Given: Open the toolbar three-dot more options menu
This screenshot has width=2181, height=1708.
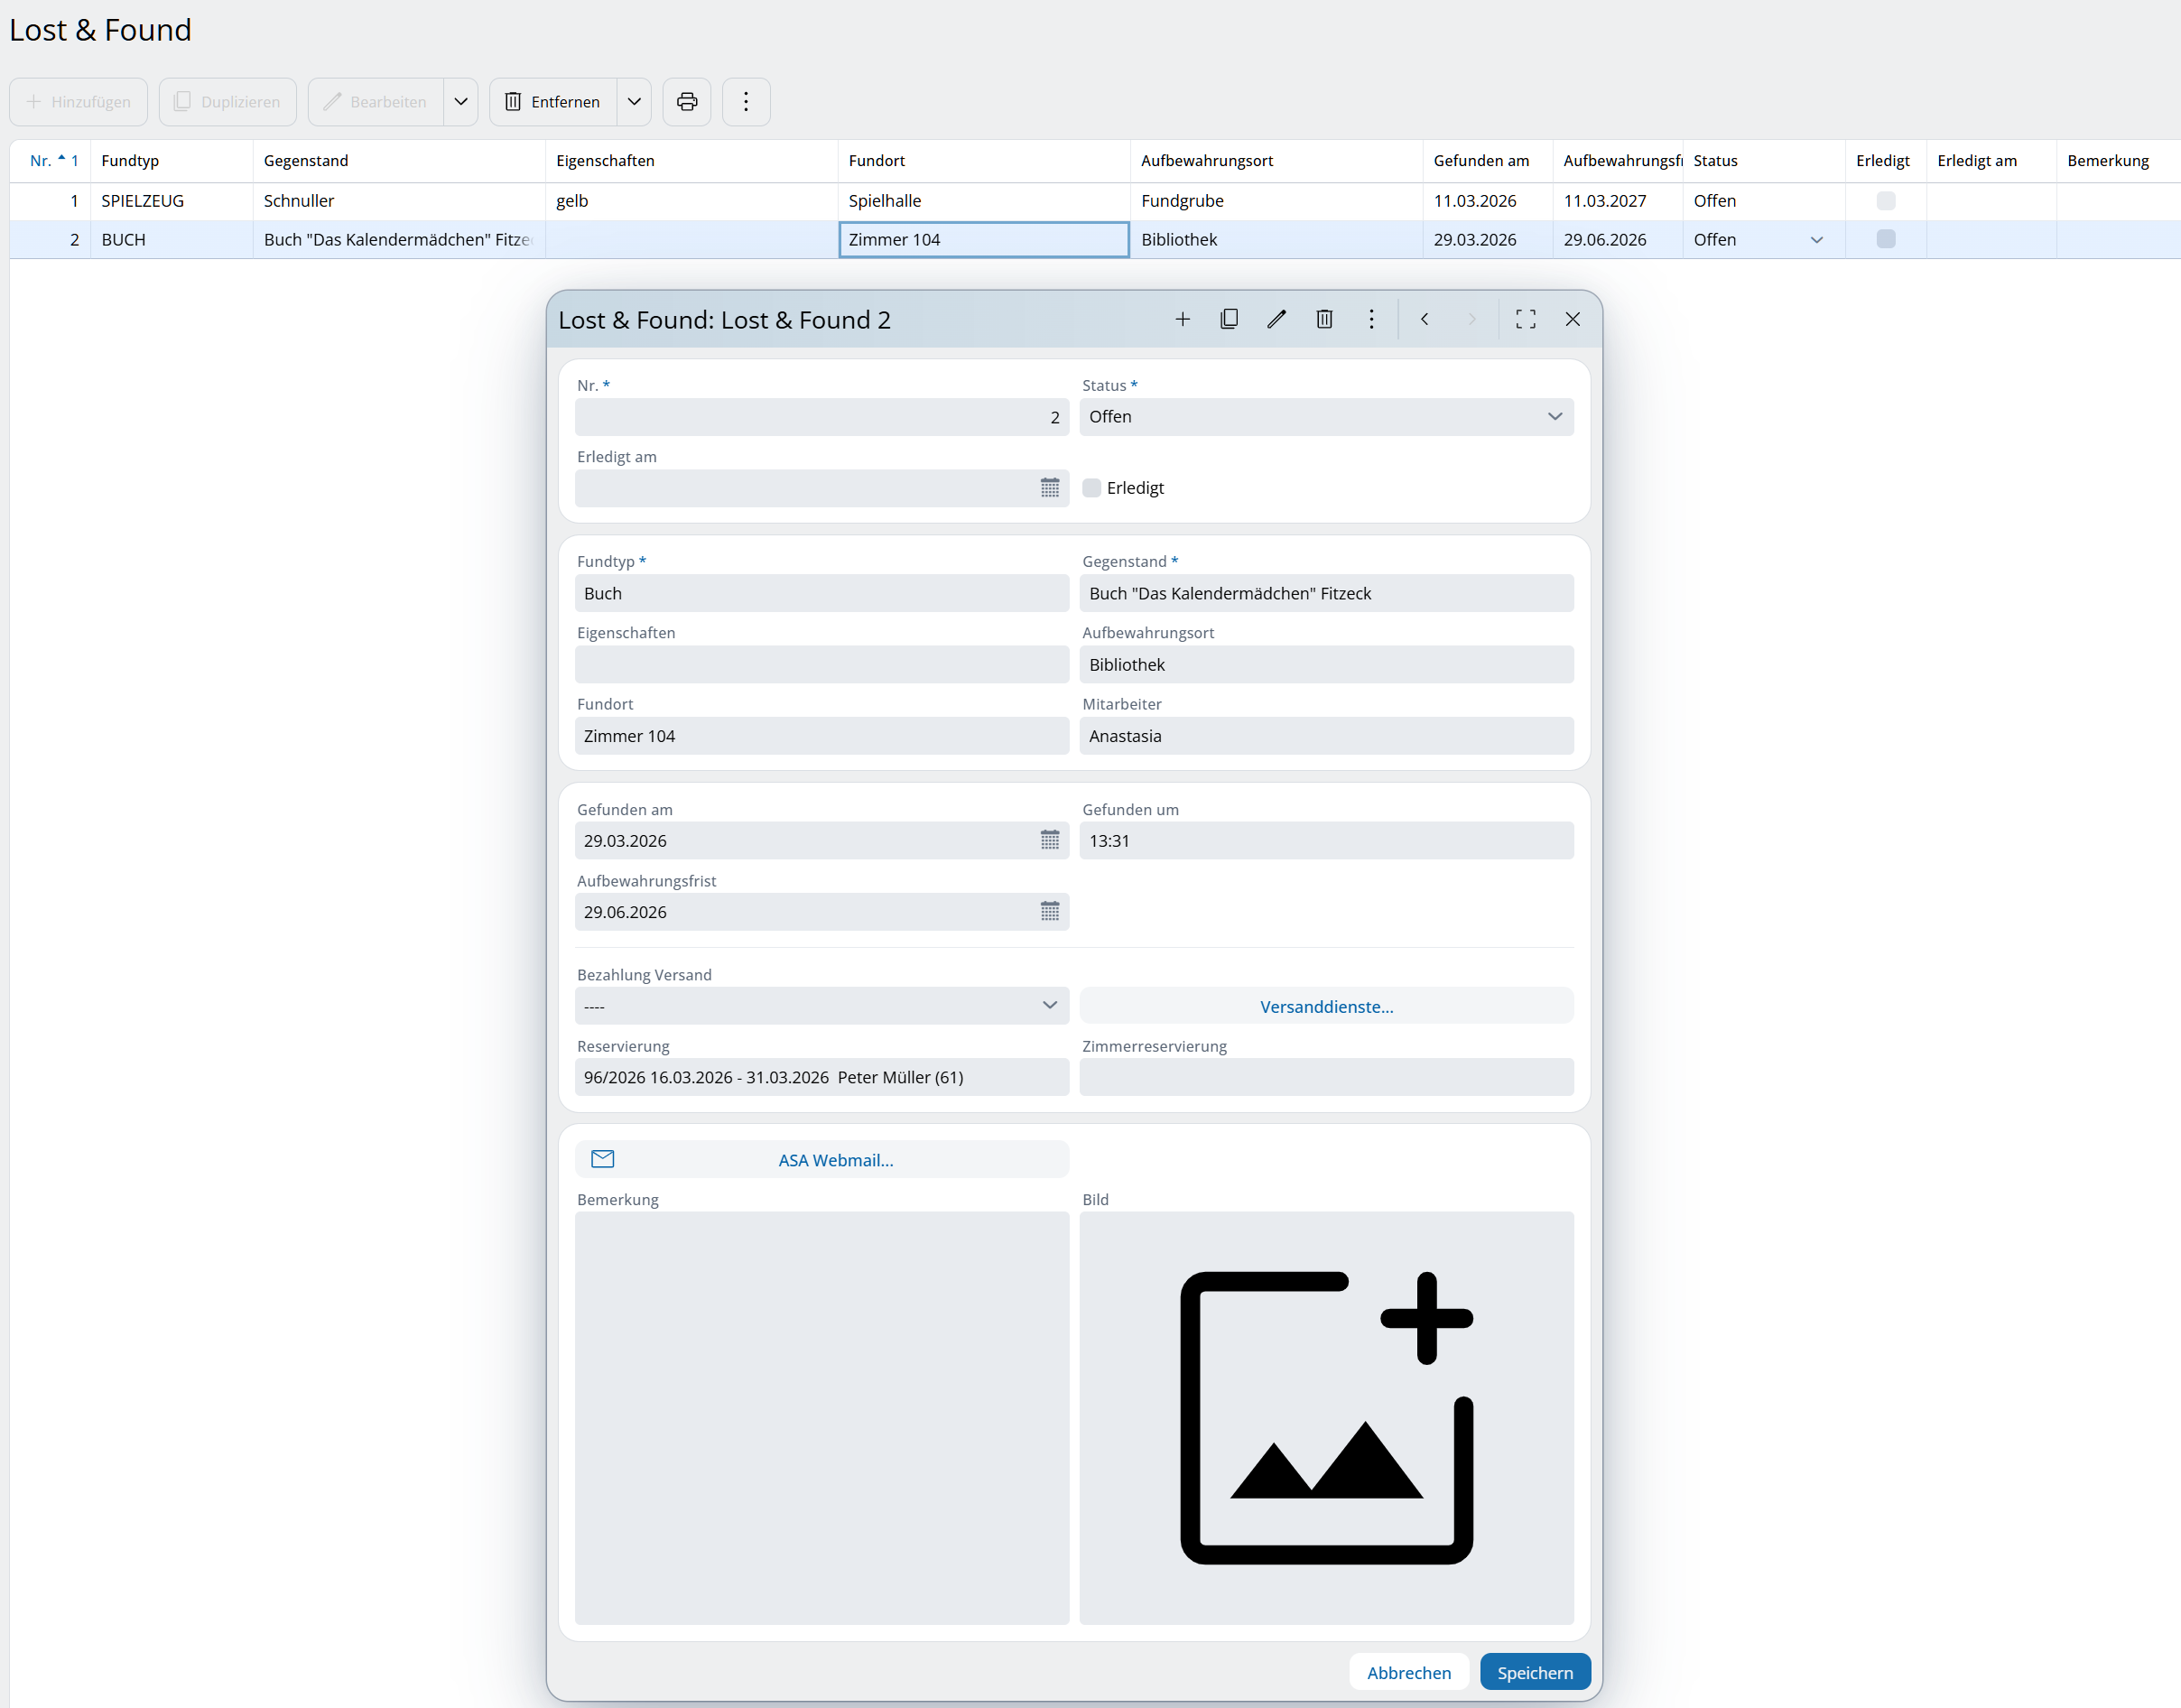Looking at the screenshot, I should [x=746, y=102].
